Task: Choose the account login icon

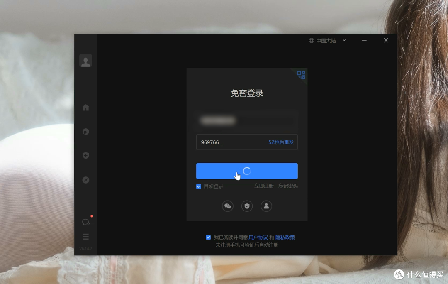Action: (x=266, y=206)
